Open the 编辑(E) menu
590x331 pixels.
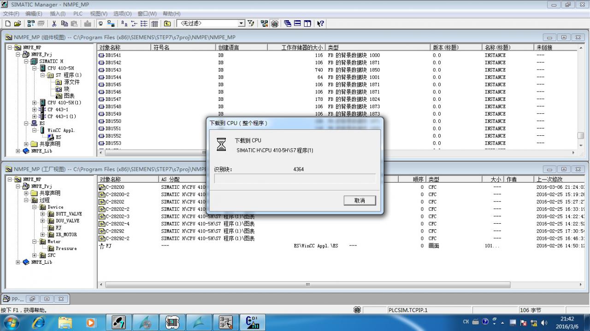pos(34,14)
